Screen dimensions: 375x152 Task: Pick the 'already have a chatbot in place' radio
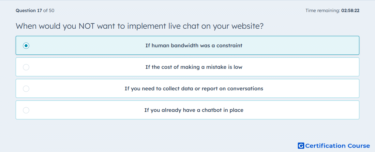(26, 110)
